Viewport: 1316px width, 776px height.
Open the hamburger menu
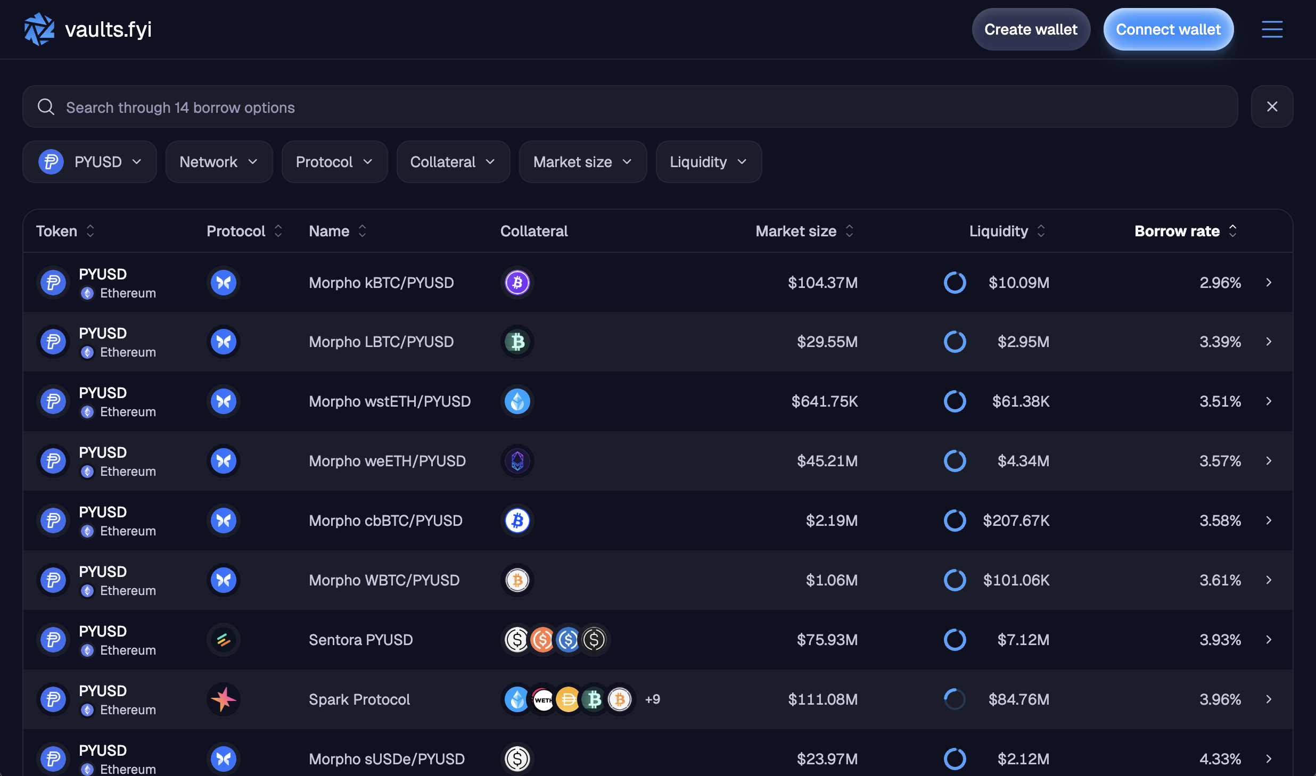(x=1272, y=29)
